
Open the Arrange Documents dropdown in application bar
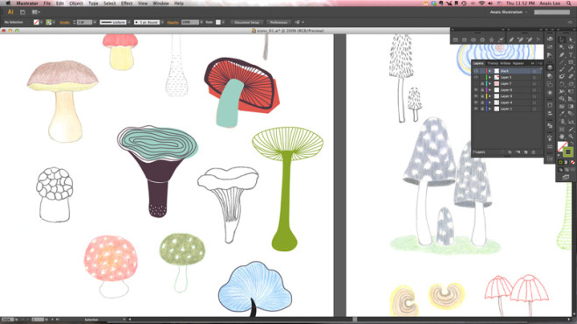(36, 12)
